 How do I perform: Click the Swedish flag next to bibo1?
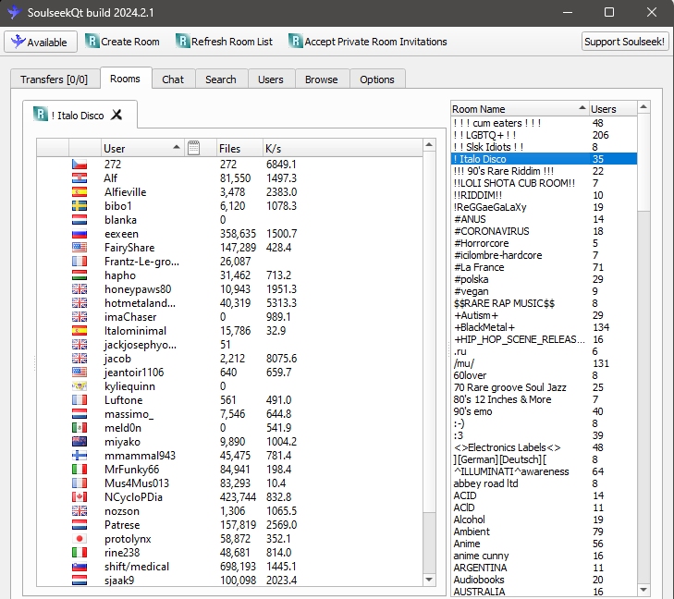pos(80,206)
